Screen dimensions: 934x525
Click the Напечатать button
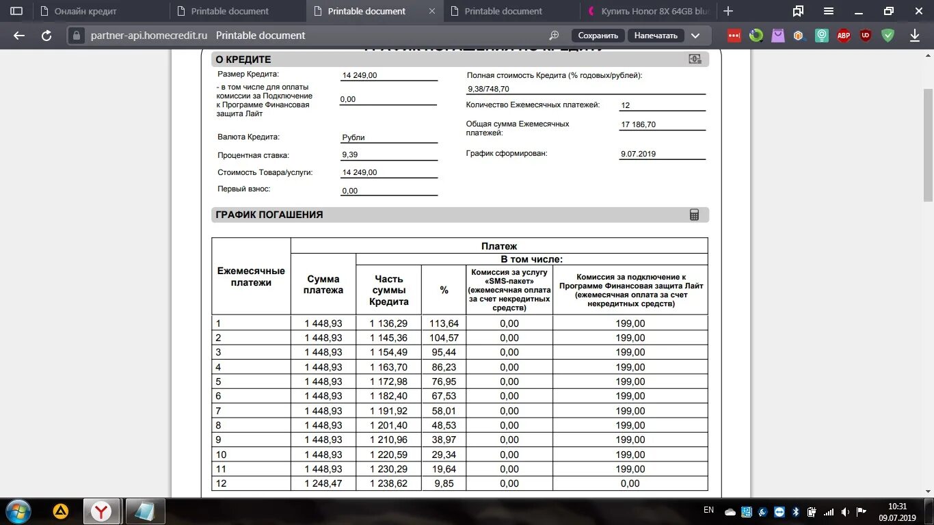pos(656,36)
